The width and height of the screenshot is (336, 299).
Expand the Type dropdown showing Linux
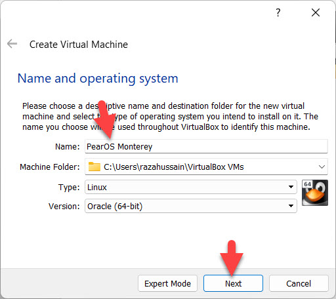click(x=191, y=187)
